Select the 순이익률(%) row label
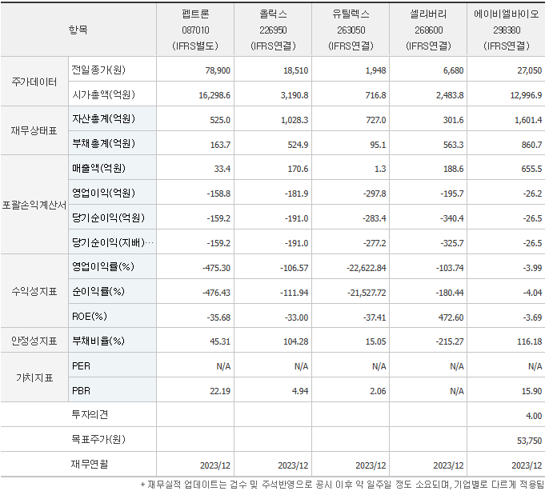The height and width of the screenshot is (491, 549). pyautogui.click(x=98, y=292)
